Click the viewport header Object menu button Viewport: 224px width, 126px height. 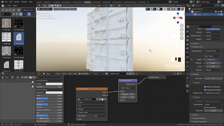73,9
